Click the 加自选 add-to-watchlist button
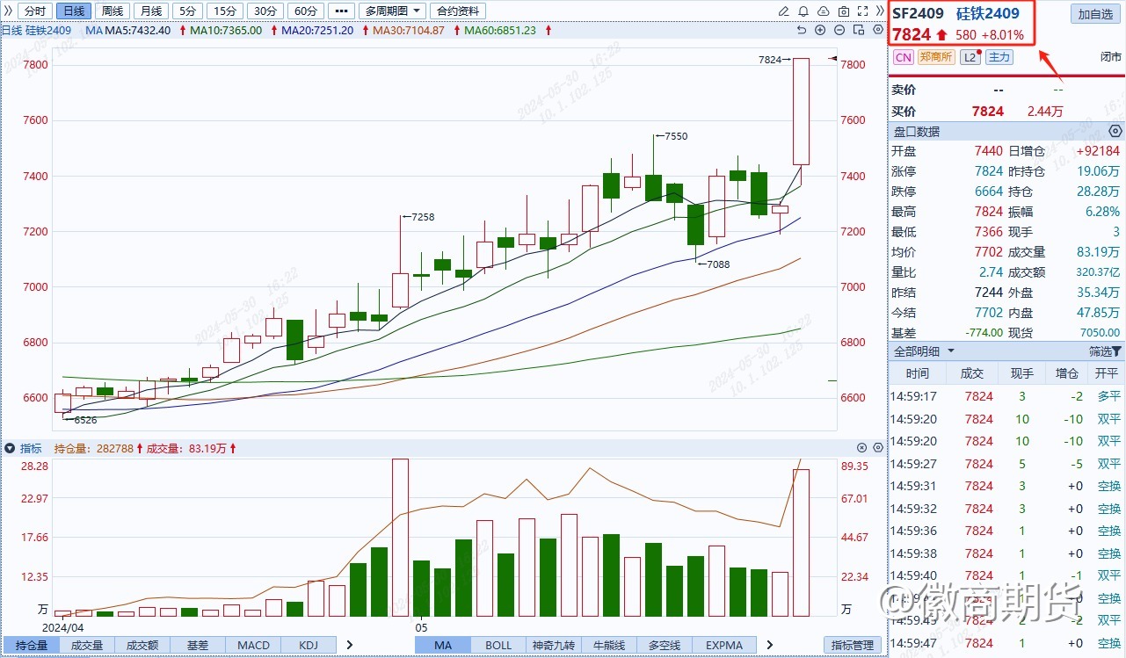The height and width of the screenshot is (658, 1126). (x=1095, y=14)
